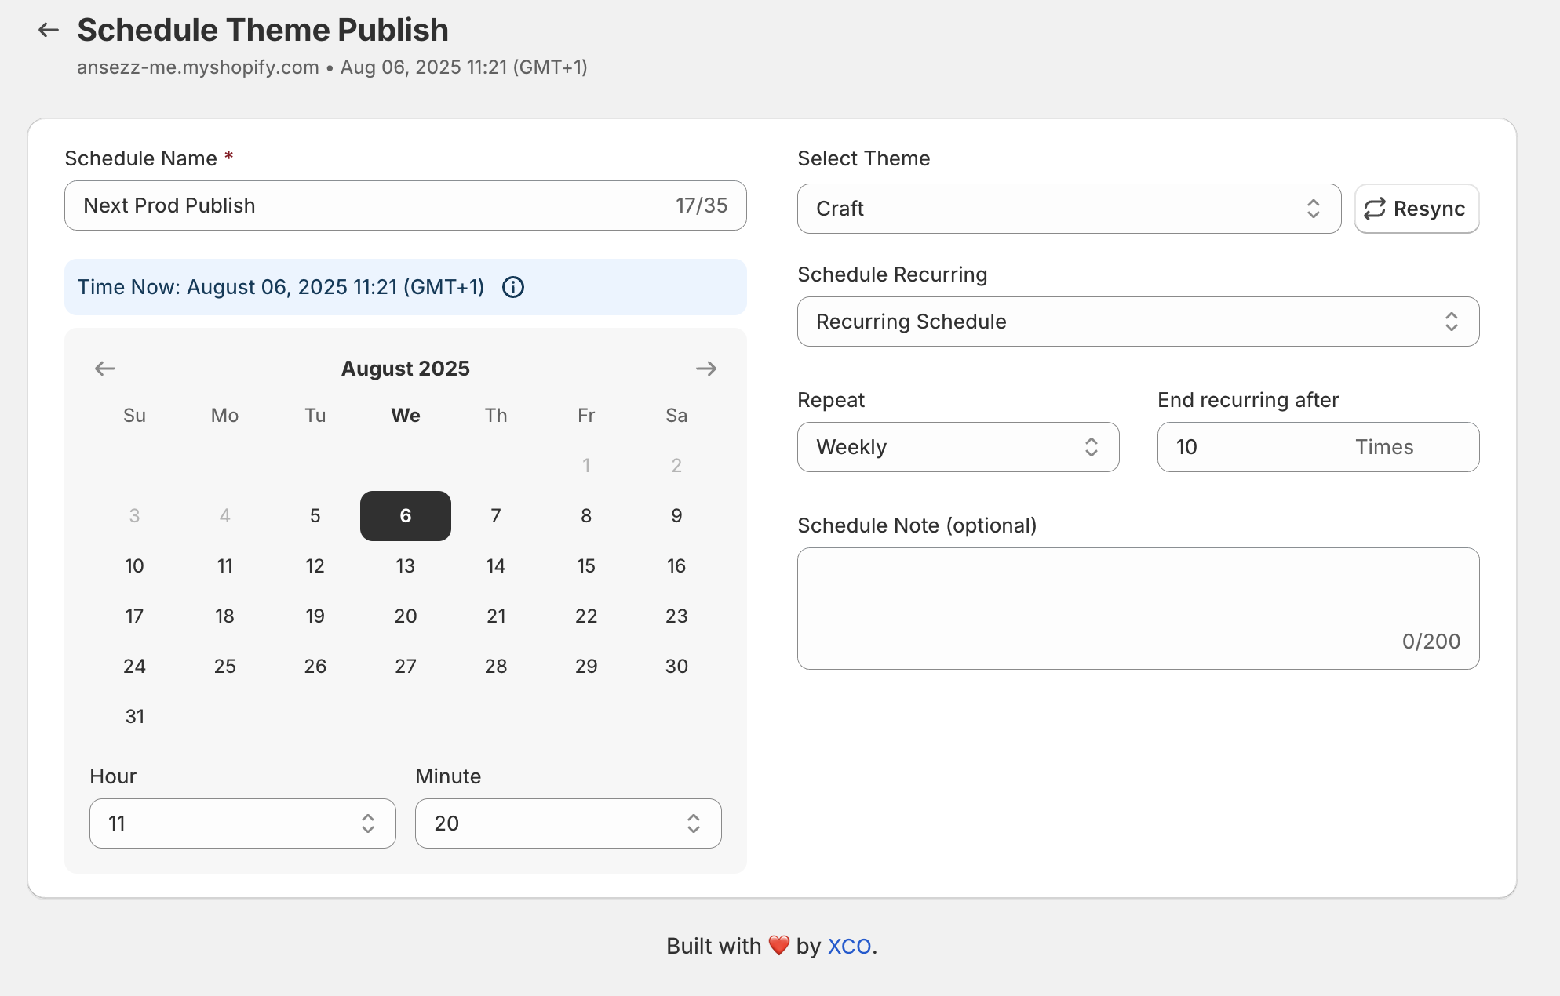Click the ansezz-me.myshopify.com subtitle text
The height and width of the screenshot is (996, 1560).
(x=198, y=67)
